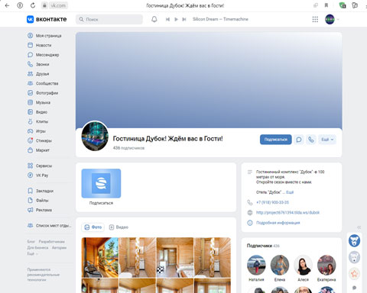This screenshot has width=367, height=293.
Task: Open Silicon Dream – Timemachine track
Action: (x=220, y=19)
